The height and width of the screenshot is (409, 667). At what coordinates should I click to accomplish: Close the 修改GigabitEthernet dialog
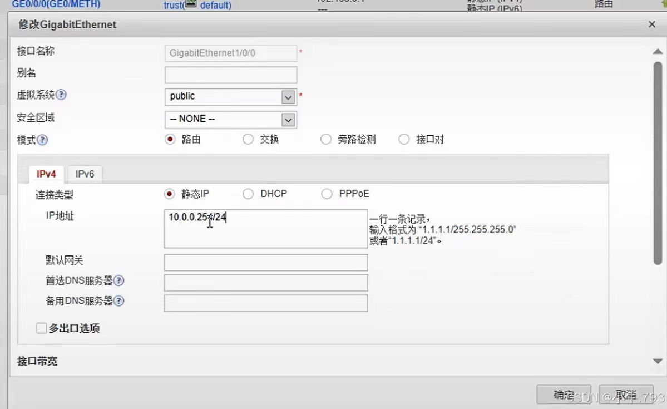pos(651,24)
